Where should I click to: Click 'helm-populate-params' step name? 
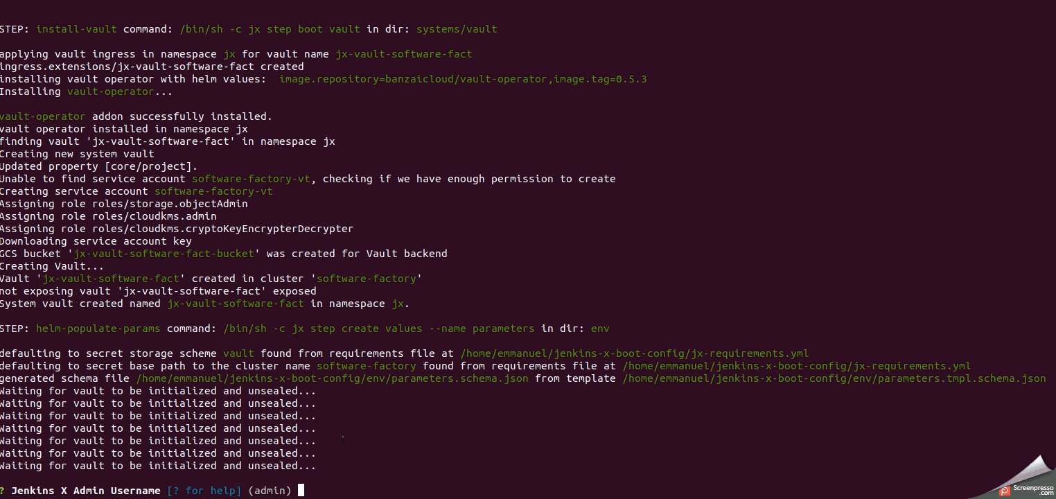[x=98, y=329]
